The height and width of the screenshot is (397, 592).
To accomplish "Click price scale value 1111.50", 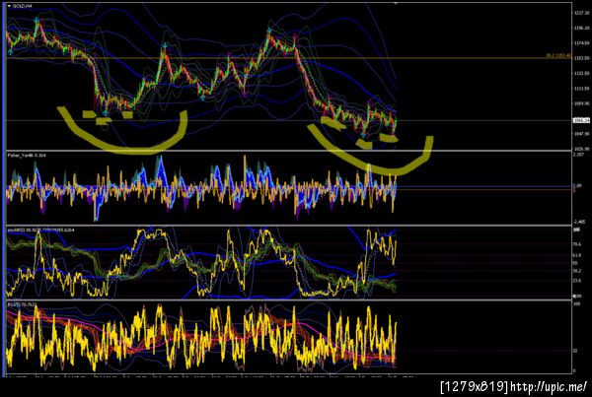I will point(581,89).
